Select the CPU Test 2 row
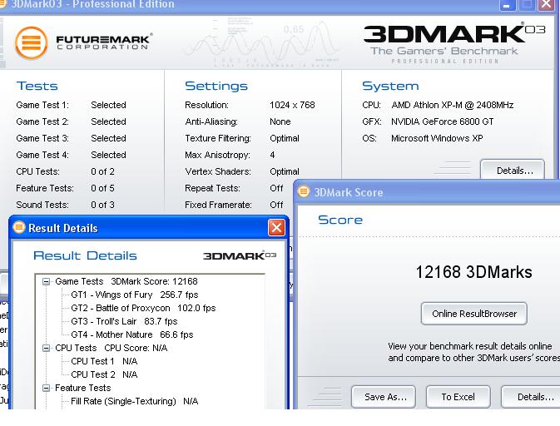 click(x=104, y=374)
